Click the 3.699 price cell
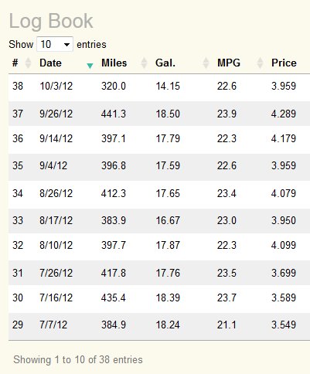 (284, 273)
